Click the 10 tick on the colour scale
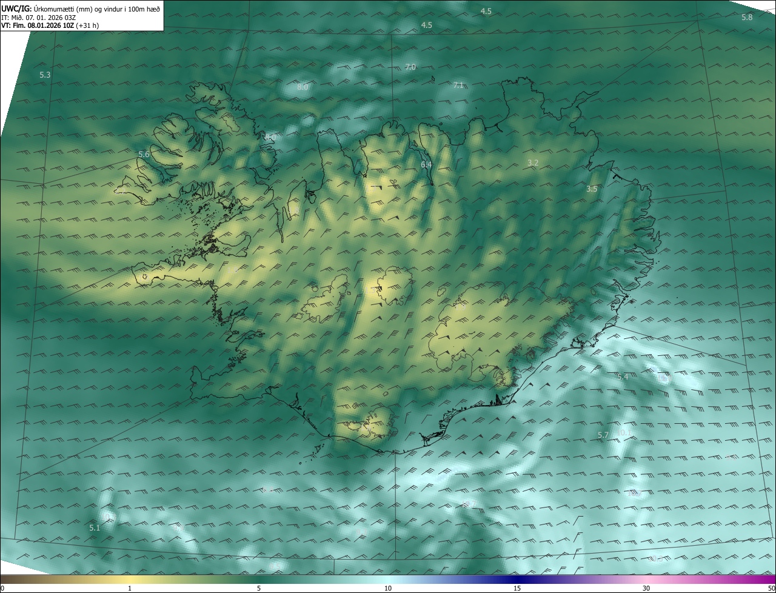This screenshot has width=776, height=593. [x=388, y=588]
